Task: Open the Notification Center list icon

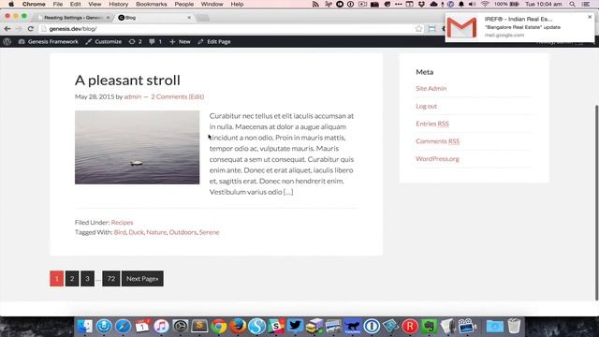Action: pos(586,4)
